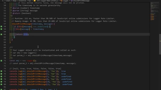The height and width of the screenshot is (90, 161).
Task: Click the JS file icon in the breadcrumb
Action: [x=35, y=1]
